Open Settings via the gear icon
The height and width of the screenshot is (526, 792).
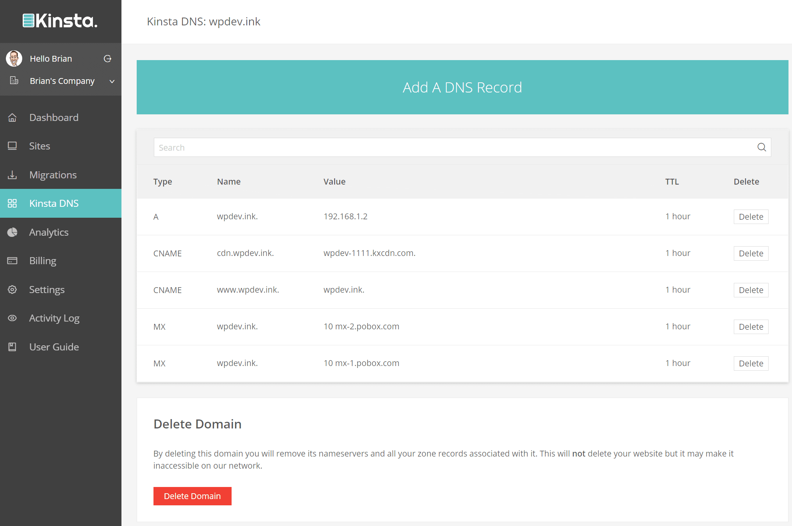tap(12, 289)
